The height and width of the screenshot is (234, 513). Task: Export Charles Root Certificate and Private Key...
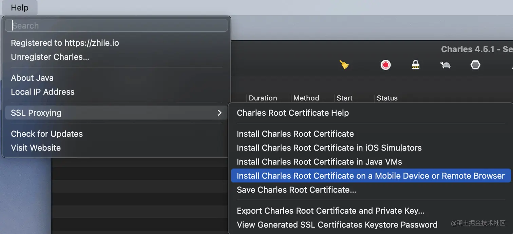(x=330, y=211)
